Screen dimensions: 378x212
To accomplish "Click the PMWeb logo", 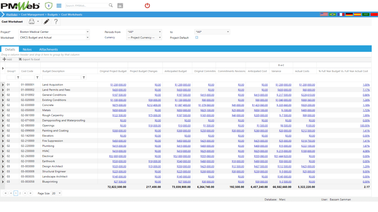I will click(21, 6).
